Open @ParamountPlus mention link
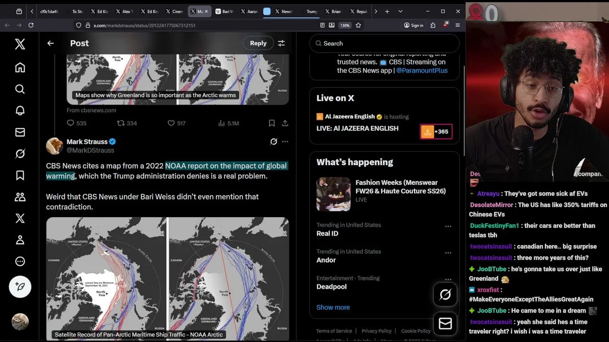Image resolution: width=609 pixels, height=342 pixels. point(422,70)
